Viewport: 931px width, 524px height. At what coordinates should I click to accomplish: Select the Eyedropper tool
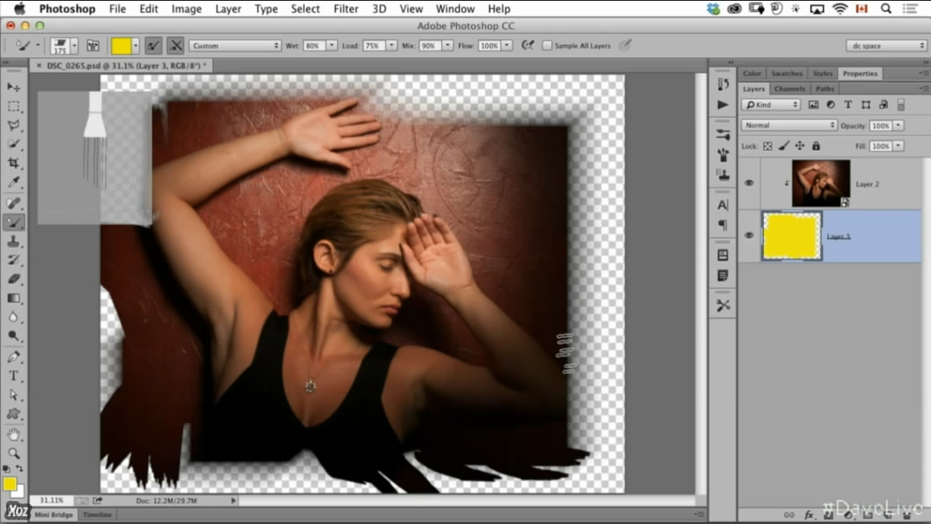click(14, 182)
